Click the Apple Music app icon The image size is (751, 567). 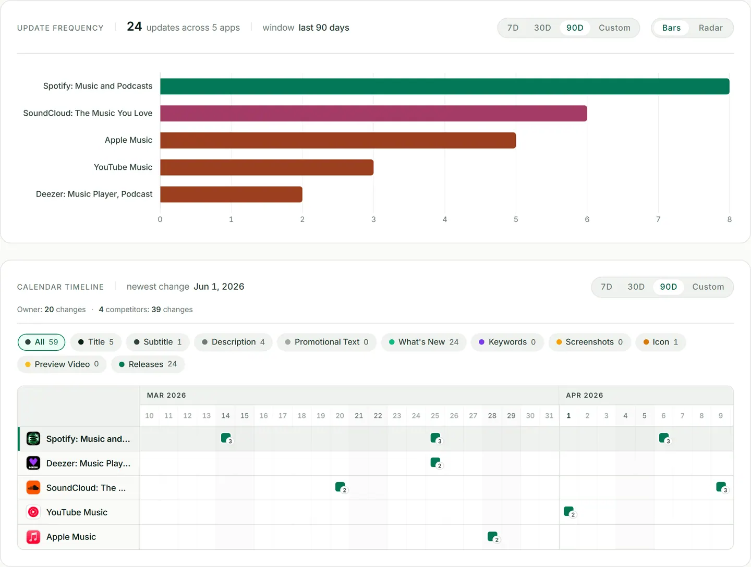tap(33, 537)
